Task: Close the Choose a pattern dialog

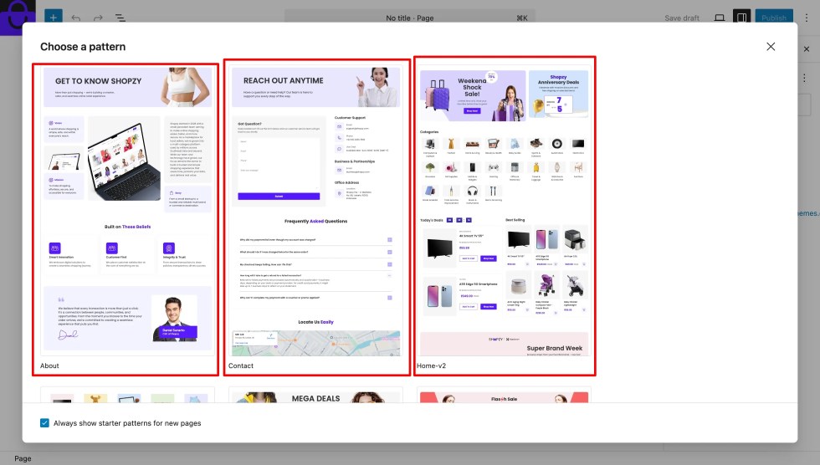Action: (771, 47)
